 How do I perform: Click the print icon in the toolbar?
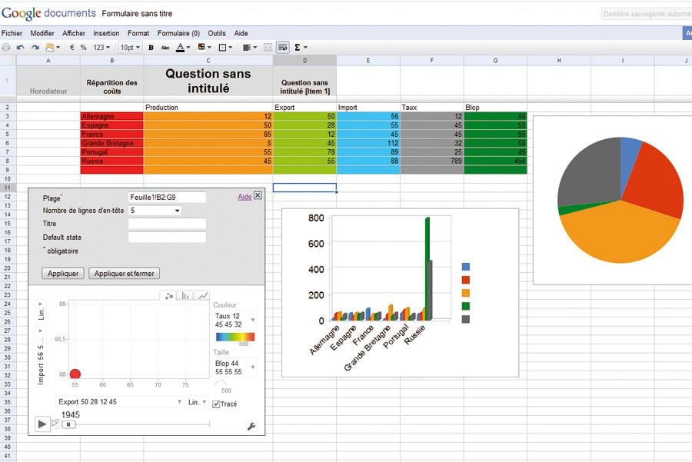pyautogui.click(x=5, y=48)
